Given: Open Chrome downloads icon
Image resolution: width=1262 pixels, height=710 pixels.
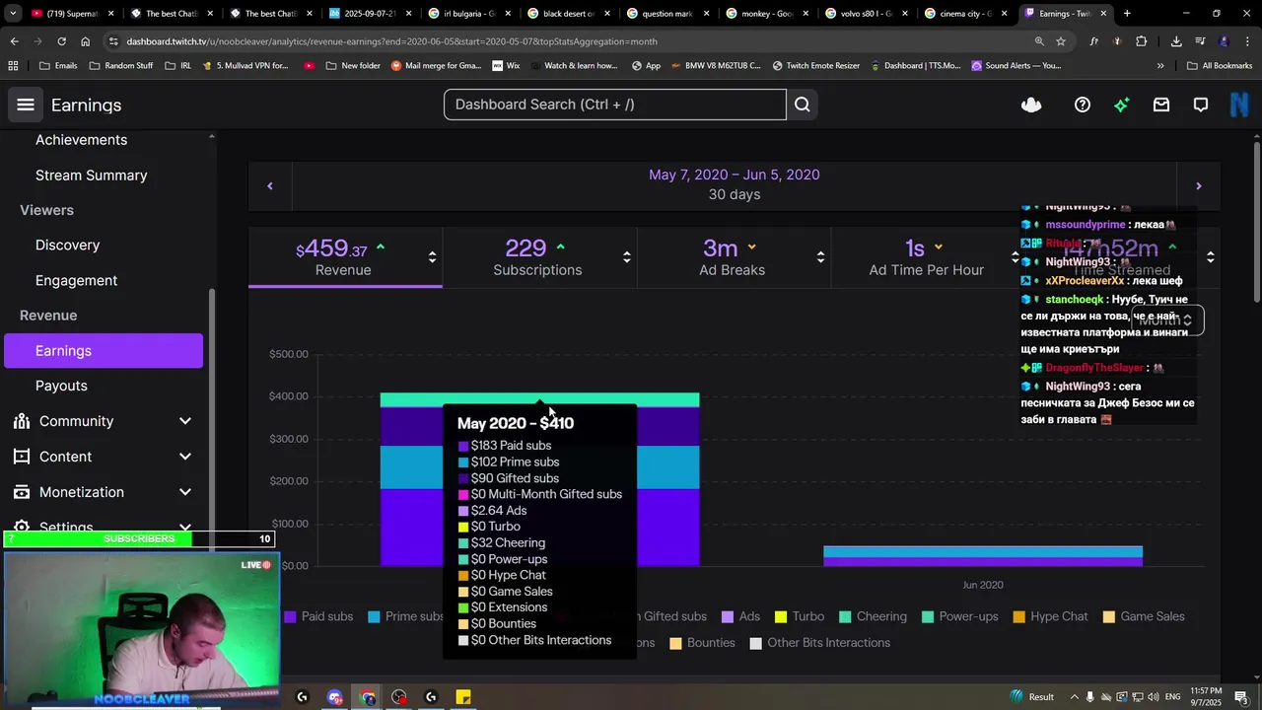Looking at the screenshot, I should [x=1176, y=41].
